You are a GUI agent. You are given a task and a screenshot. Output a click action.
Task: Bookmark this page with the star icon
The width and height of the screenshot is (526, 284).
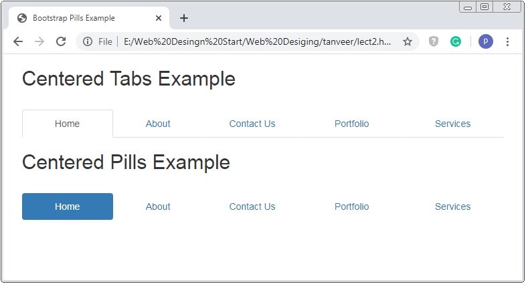(x=408, y=41)
